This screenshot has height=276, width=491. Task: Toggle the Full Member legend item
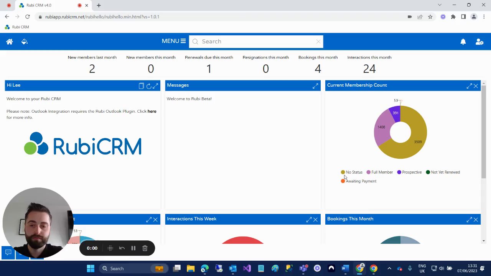click(x=380, y=172)
